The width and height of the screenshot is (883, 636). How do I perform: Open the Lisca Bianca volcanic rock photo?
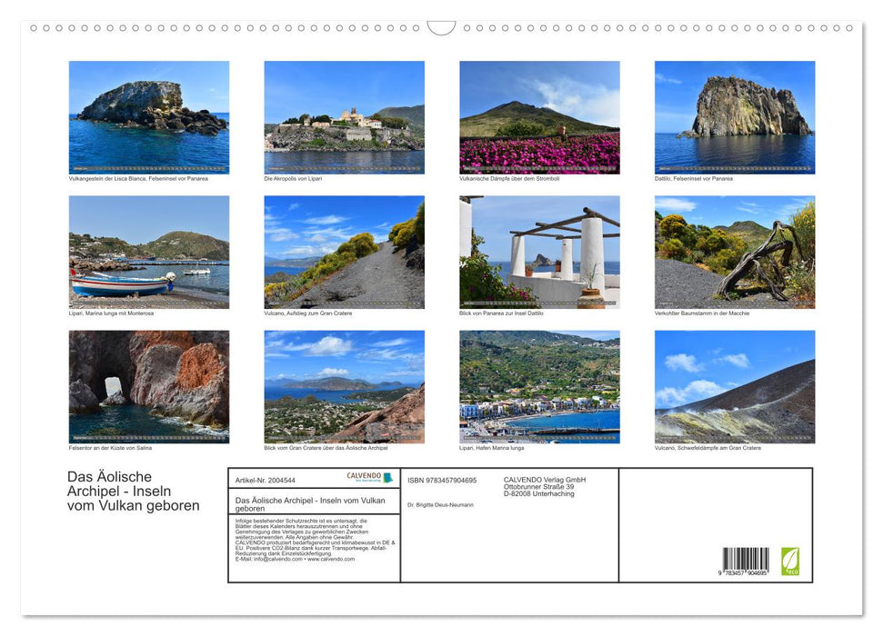point(149,117)
